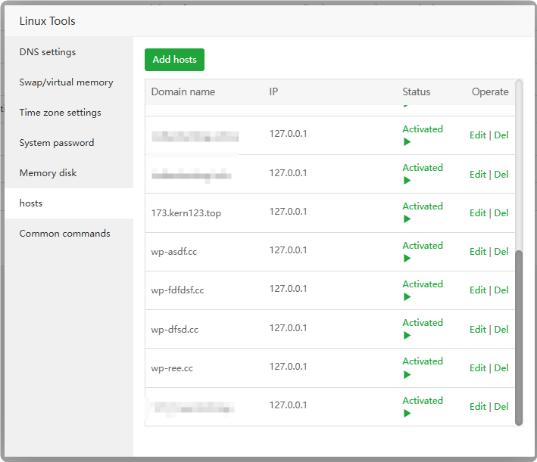537x462 pixels.
Task: Switch to Common commands section
Action: coord(64,234)
